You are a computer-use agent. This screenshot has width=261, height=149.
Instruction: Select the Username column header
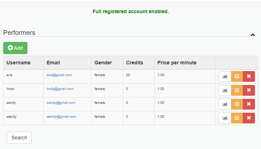(x=19, y=63)
